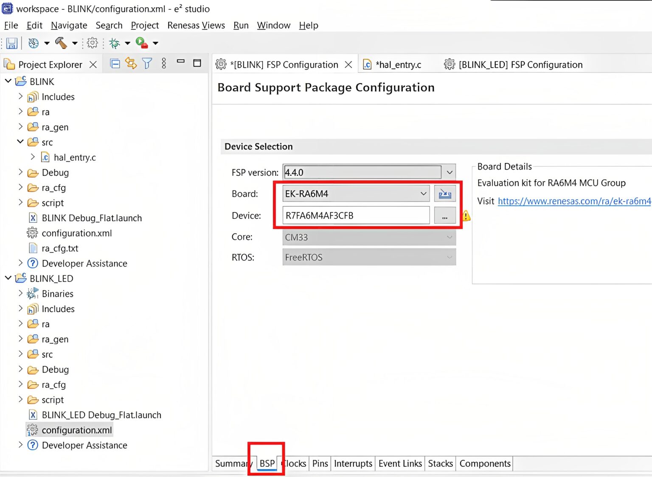The image size is (652, 477).
Task: Open the Renesas Views menu
Action: [196, 25]
